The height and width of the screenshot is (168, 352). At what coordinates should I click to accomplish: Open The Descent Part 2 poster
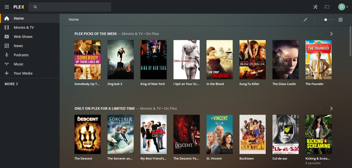186,134
